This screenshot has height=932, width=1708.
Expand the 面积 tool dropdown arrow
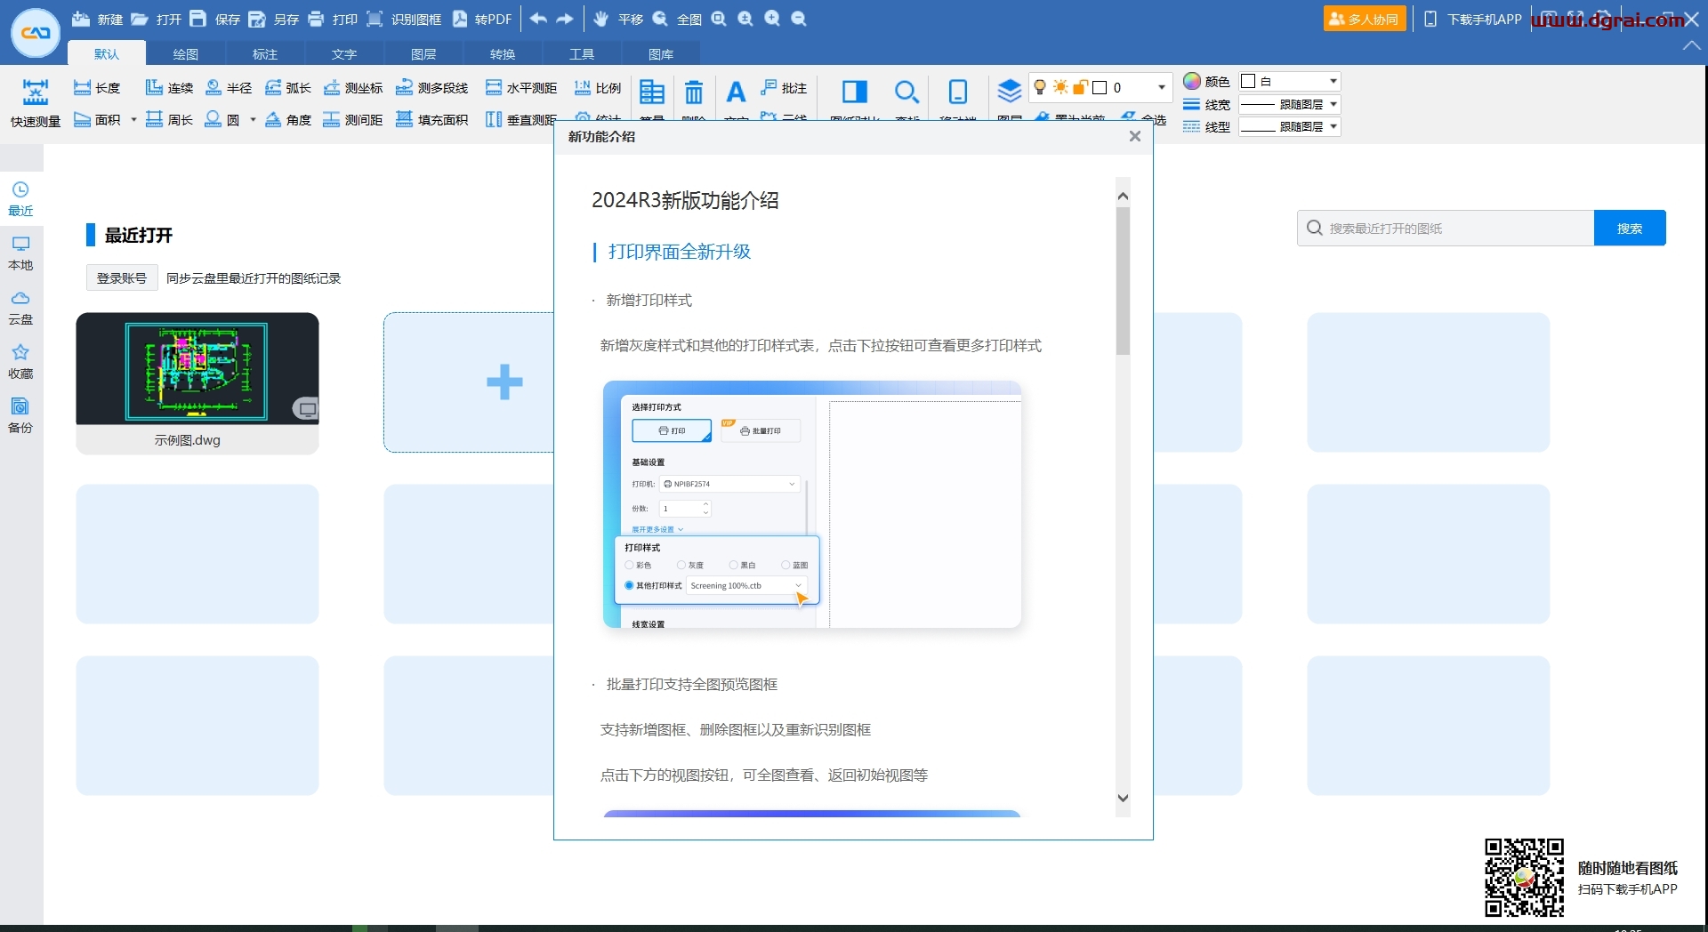pyautogui.click(x=134, y=120)
